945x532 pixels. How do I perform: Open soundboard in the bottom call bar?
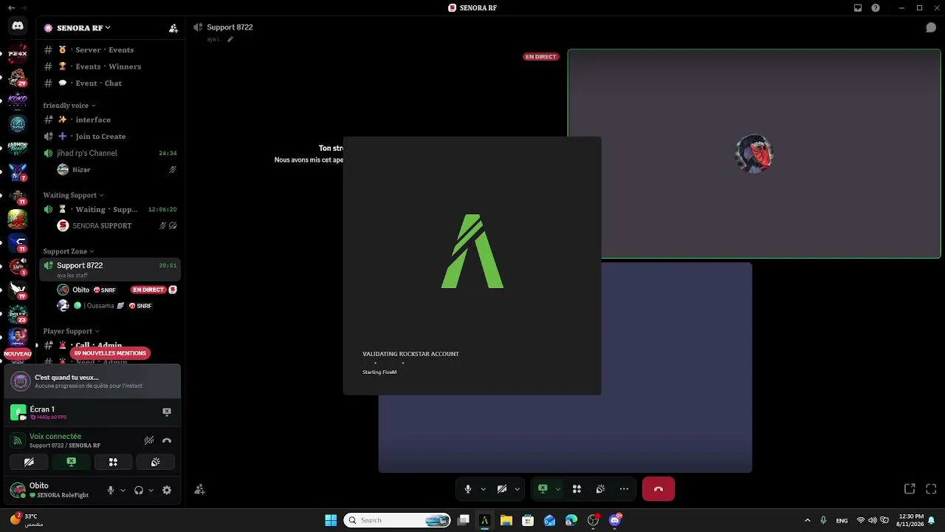600,489
